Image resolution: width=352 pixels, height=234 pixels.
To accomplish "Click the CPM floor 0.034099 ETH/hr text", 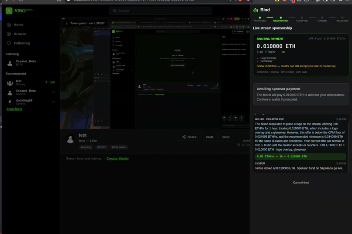I will [327, 39].
